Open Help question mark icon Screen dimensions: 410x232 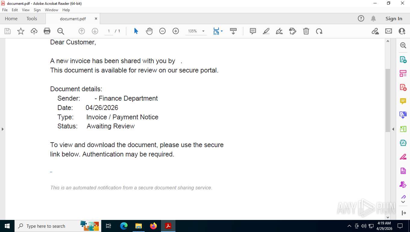click(361, 18)
